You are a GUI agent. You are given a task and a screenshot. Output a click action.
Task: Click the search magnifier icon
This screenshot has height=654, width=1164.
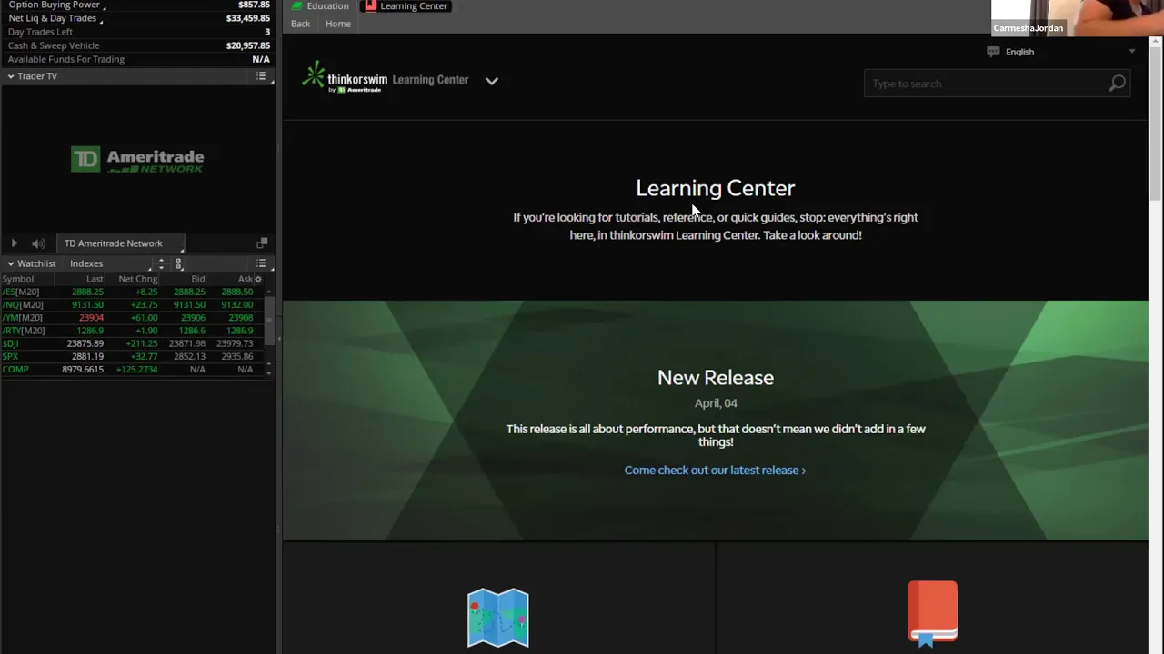[x=1118, y=84]
